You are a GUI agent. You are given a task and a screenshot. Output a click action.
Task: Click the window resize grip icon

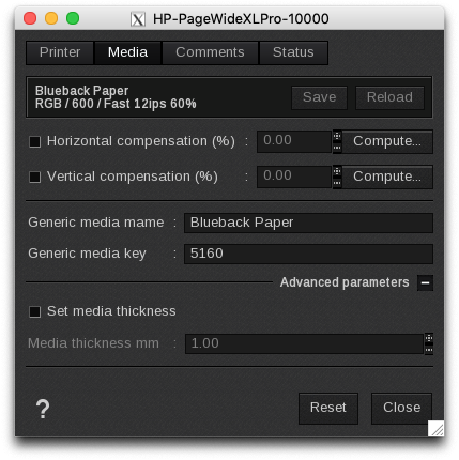(x=437, y=428)
